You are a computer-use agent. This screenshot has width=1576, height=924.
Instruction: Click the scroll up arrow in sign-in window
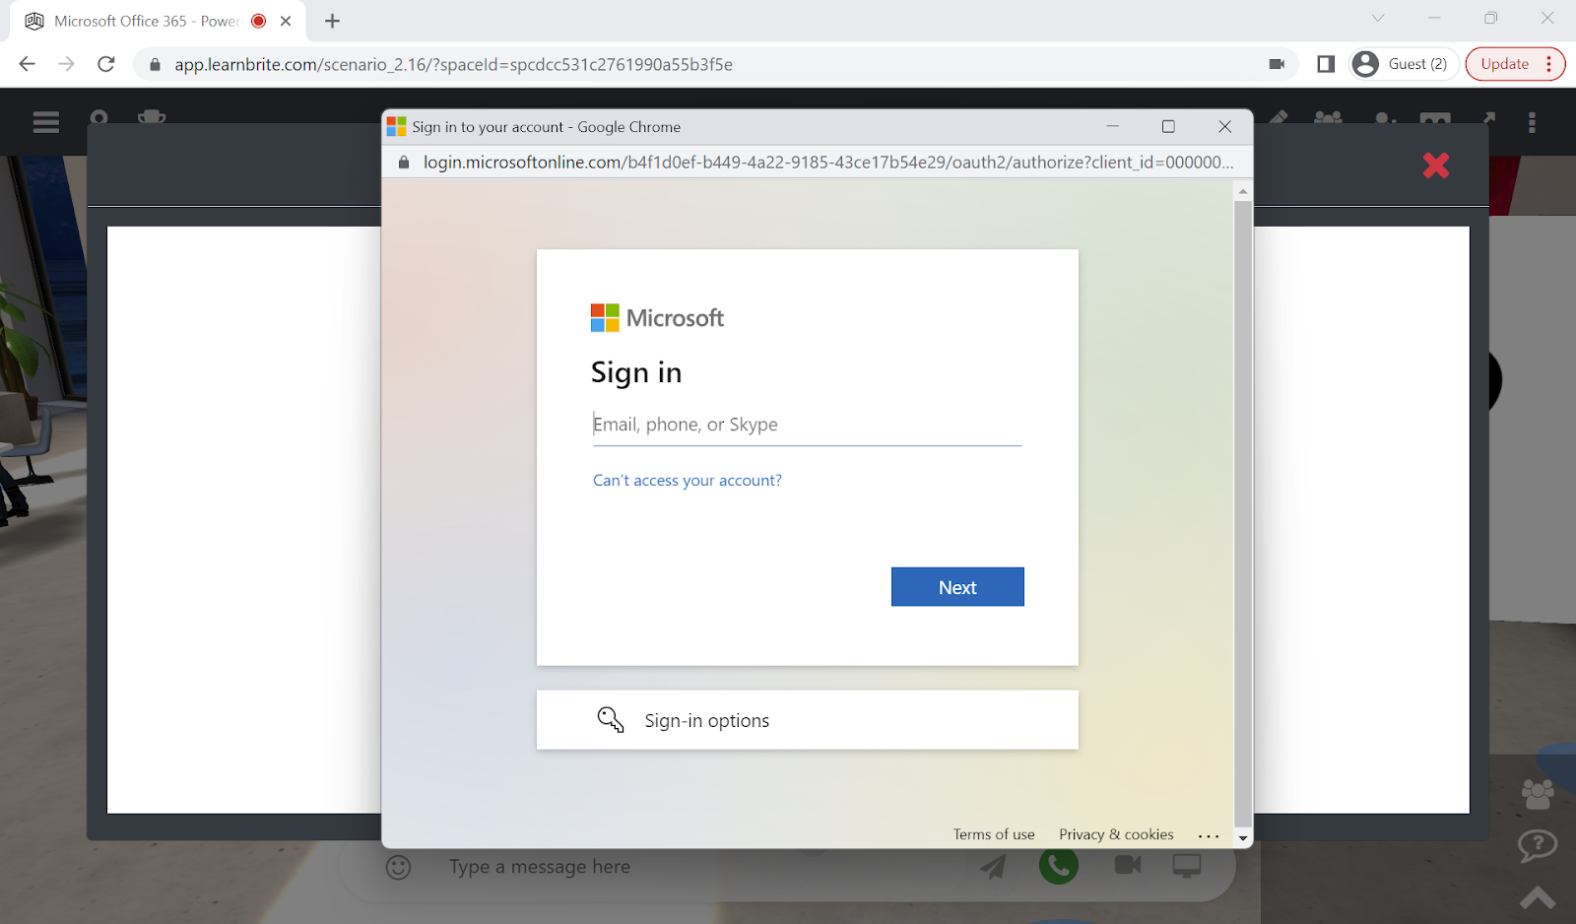[1243, 191]
